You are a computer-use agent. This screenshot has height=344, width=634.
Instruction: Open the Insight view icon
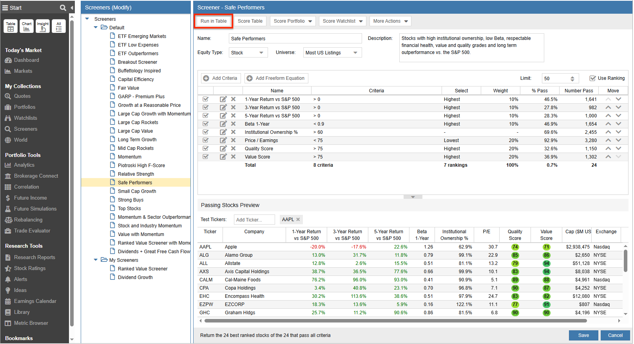(x=43, y=26)
